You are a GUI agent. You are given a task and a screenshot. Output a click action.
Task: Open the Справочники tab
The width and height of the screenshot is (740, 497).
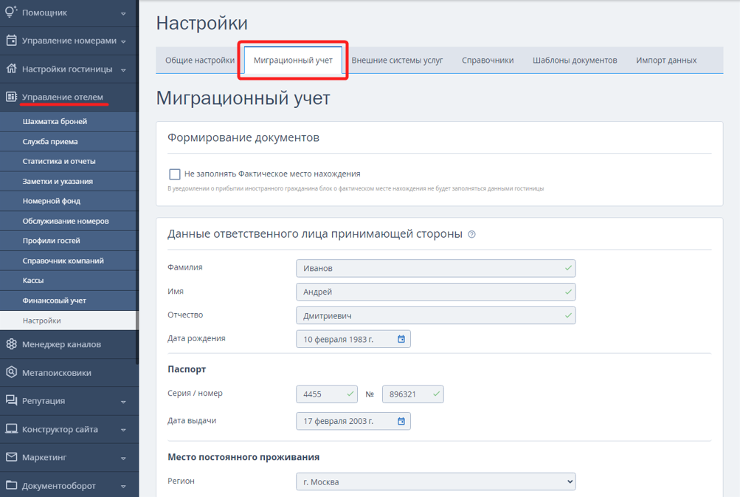click(488, 60)
